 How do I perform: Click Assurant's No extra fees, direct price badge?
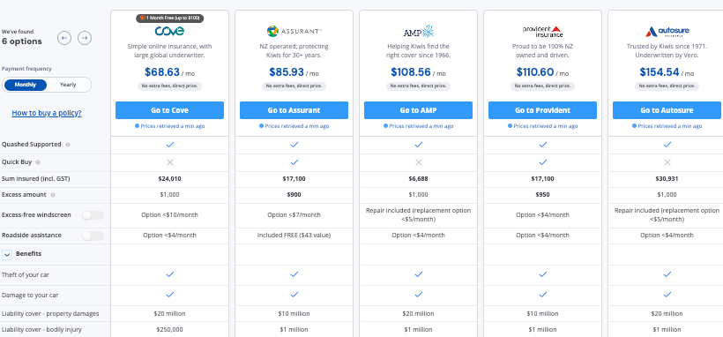(294, 86)
